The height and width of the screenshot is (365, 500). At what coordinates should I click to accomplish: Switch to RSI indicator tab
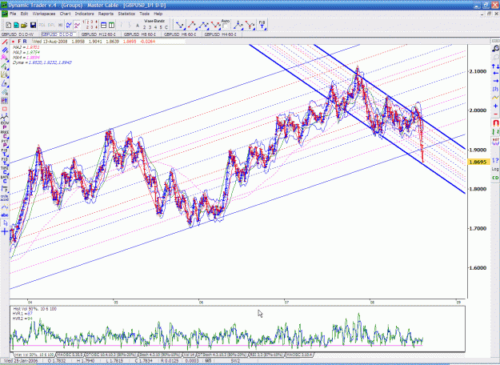click(x=266, y=355)
